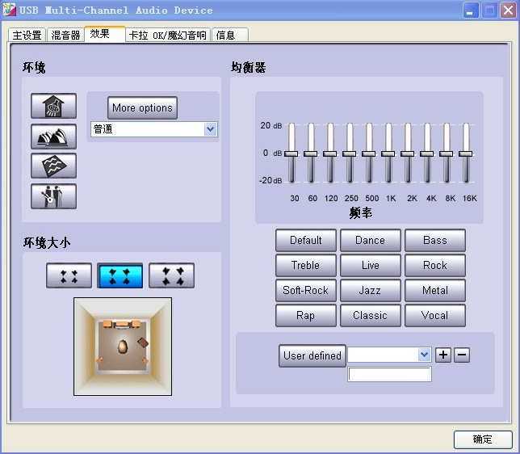Choose the medium environment size highlighted icon

pos(120,275)
